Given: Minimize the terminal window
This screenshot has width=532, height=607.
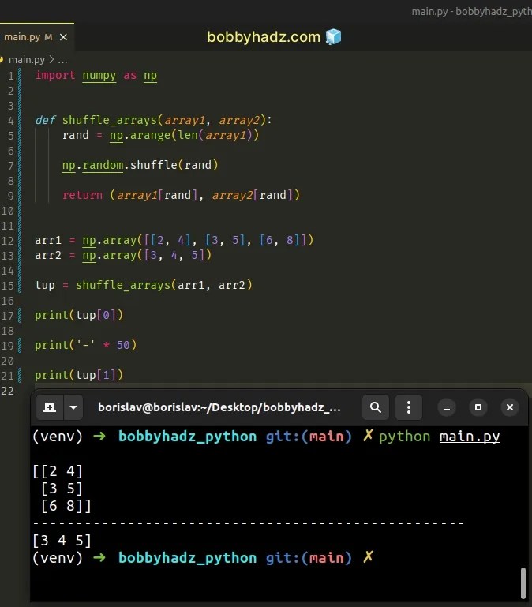Looking at the screenshot, I should (x=447, y=407).
